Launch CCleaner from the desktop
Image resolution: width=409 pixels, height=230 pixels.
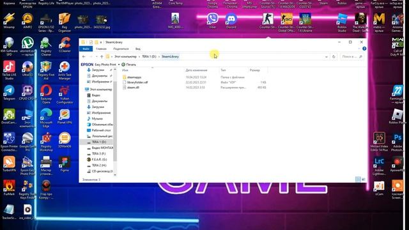point(65,45)
